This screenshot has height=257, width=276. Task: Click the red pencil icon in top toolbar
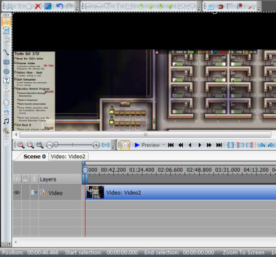250,7
